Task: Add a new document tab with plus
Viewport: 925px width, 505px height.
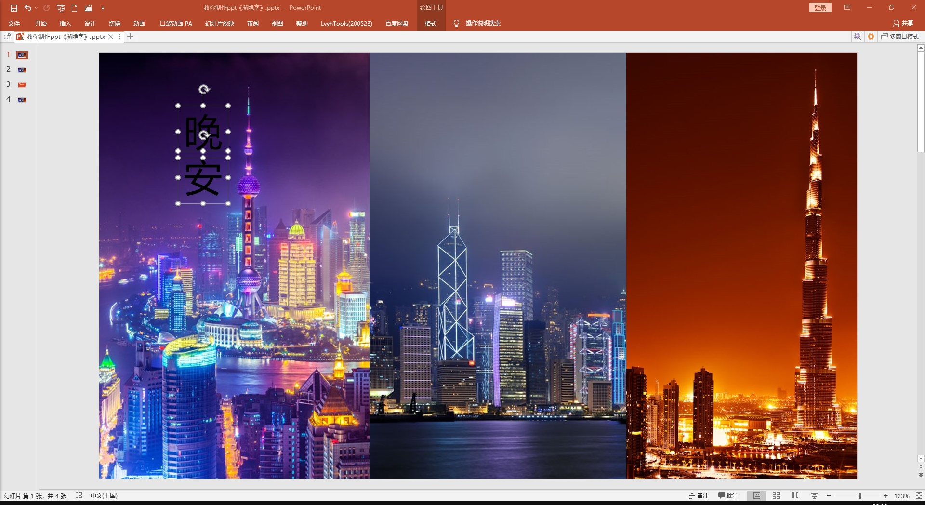Action: coord(130,37)
